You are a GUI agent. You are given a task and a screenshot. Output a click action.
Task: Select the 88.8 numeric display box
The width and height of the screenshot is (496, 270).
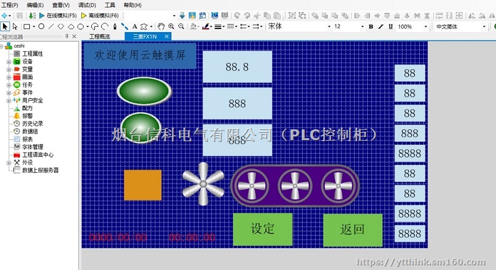coord(237,67)
